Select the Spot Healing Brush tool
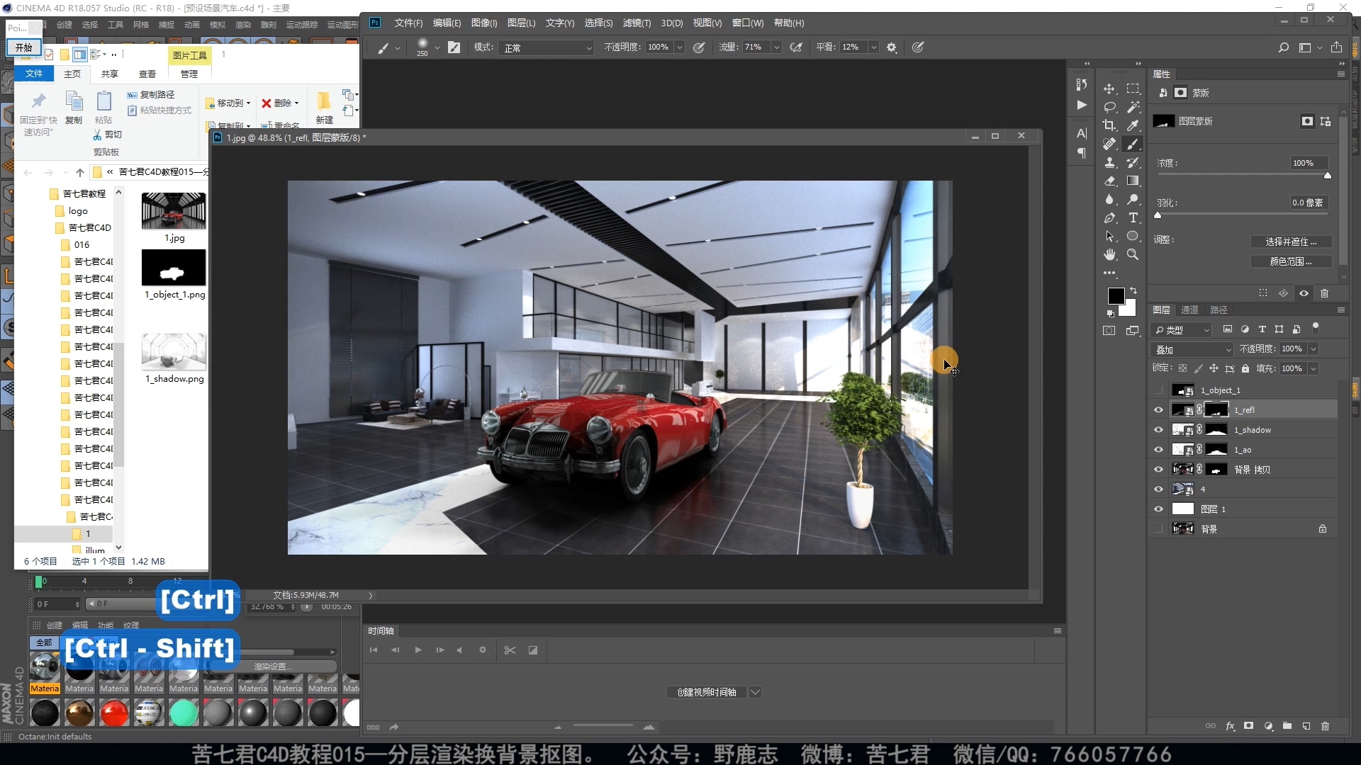 1109,144
